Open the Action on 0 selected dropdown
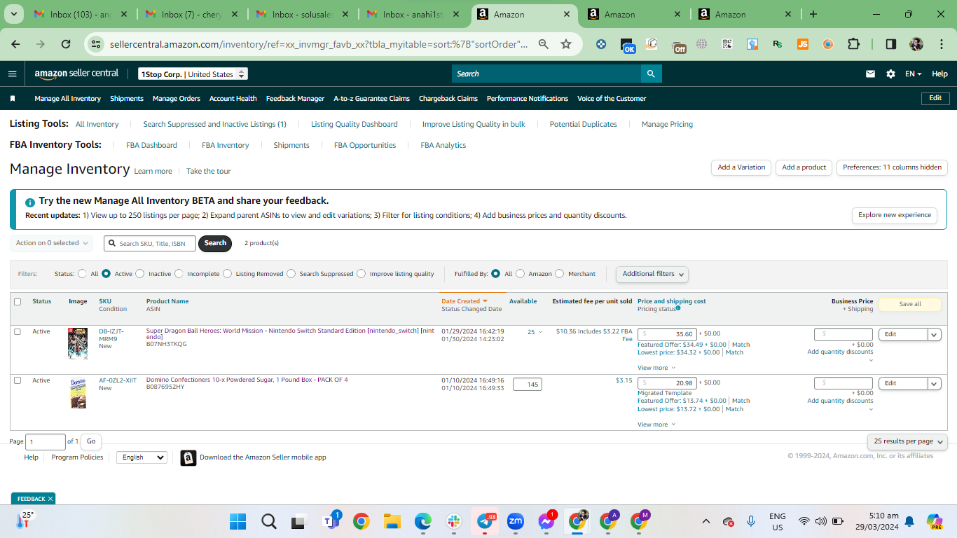This screenshot has height=538, width=957. coord(51,243)
